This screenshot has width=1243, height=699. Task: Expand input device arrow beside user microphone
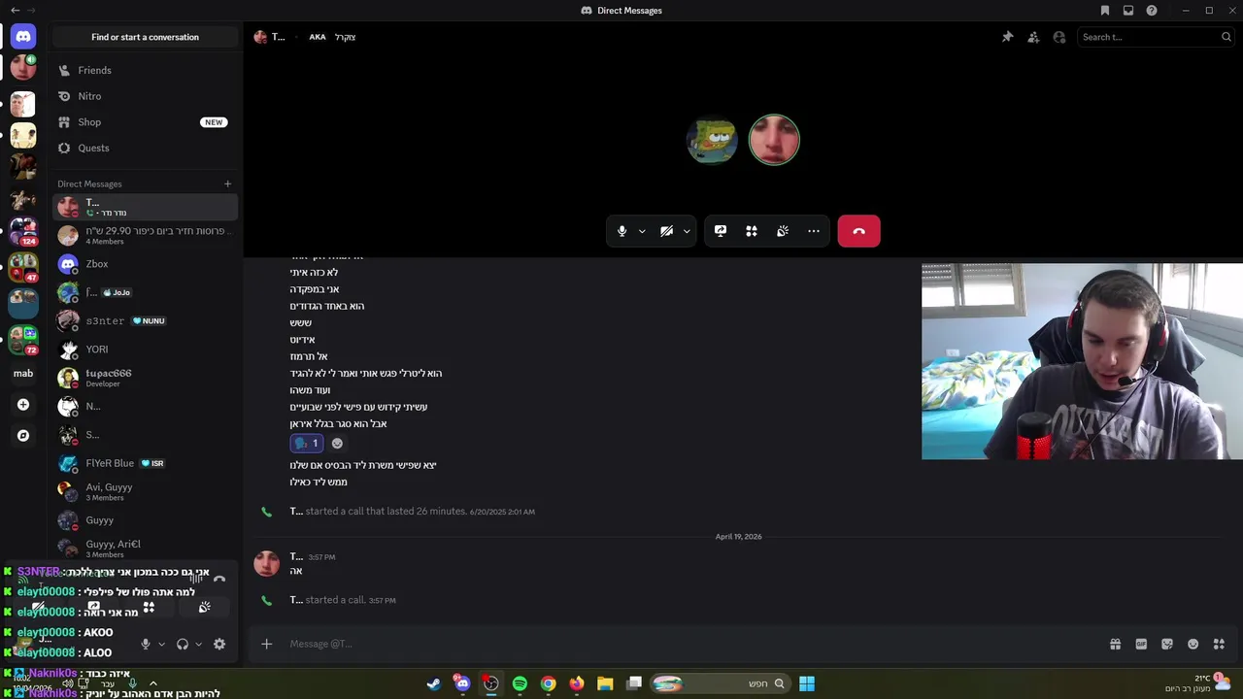coord(161,644)
